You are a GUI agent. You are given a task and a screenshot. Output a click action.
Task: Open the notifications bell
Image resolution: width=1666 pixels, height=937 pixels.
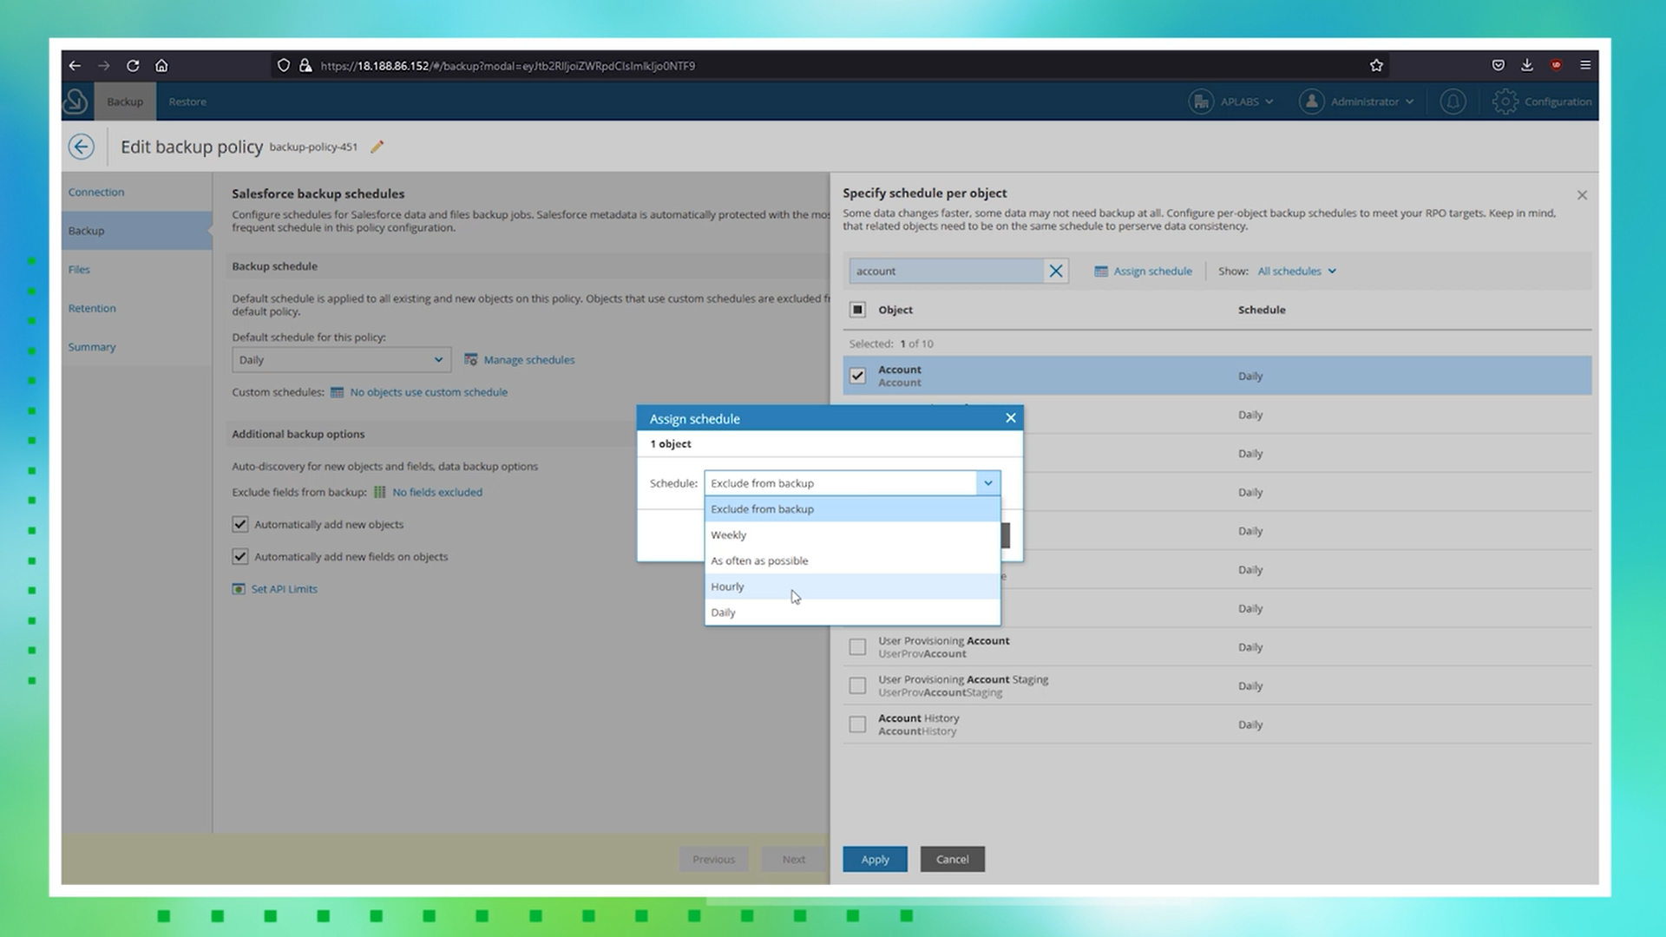[x=1453, y=102]
